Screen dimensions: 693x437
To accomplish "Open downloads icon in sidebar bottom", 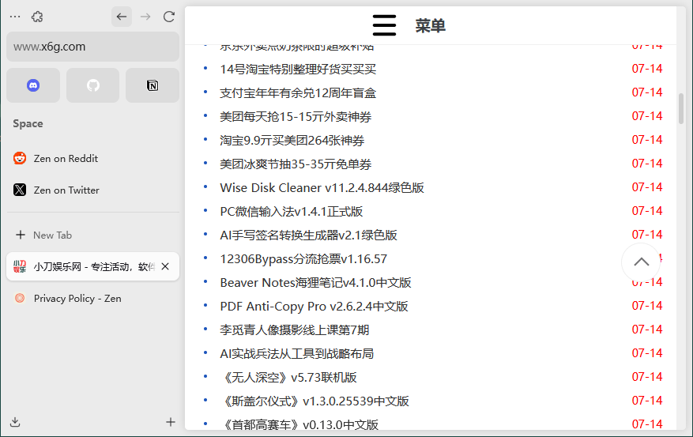I will [x=15, y=422].
